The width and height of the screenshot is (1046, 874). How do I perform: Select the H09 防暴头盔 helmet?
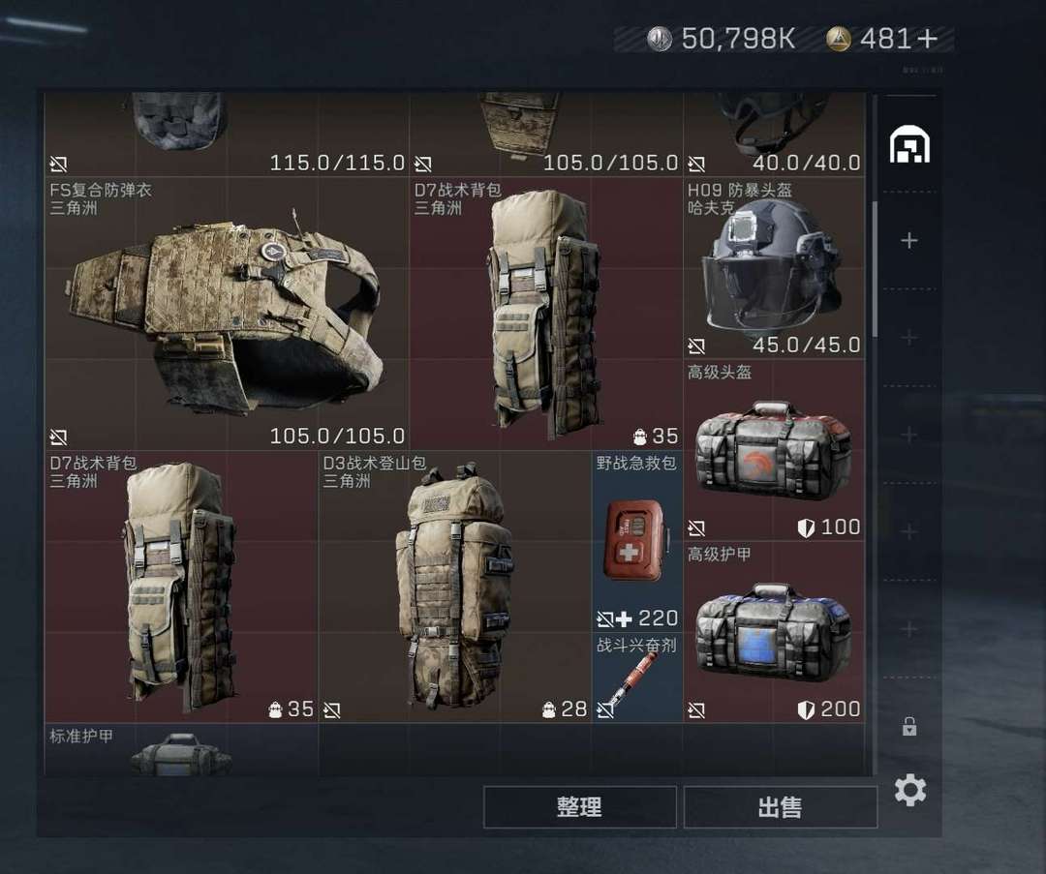coord(774,268)
